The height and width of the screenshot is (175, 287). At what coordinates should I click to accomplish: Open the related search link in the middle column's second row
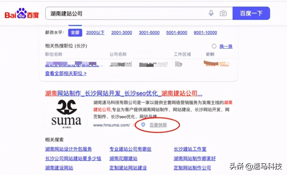coord(123,158)
